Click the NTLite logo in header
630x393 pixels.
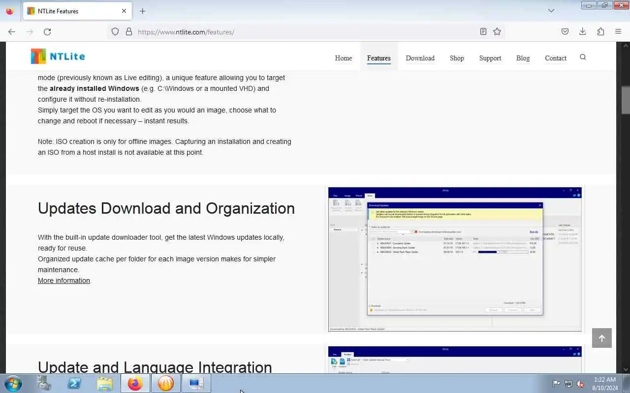tap(58, 56)
